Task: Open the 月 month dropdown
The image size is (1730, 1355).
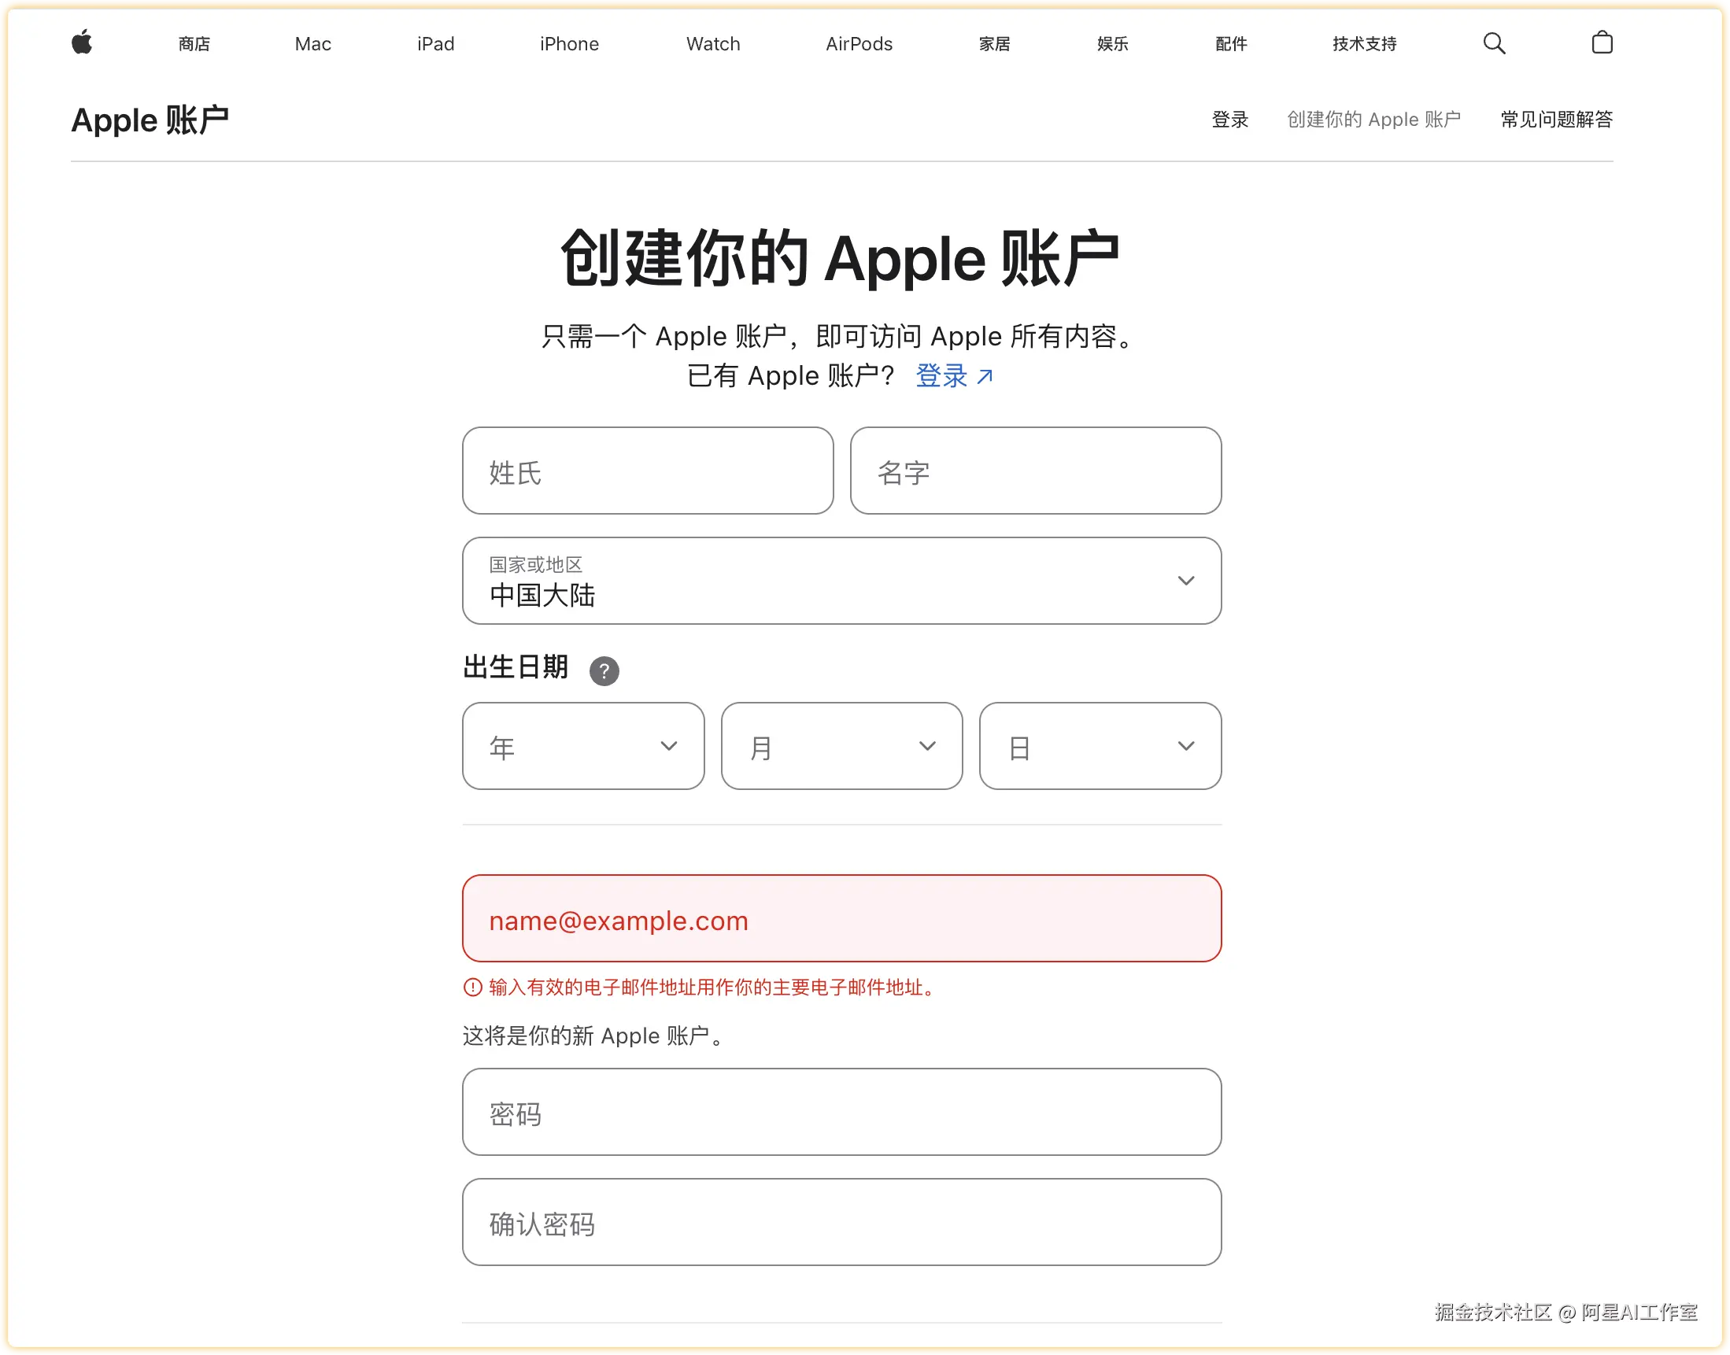Action: [x=841, y=746]
